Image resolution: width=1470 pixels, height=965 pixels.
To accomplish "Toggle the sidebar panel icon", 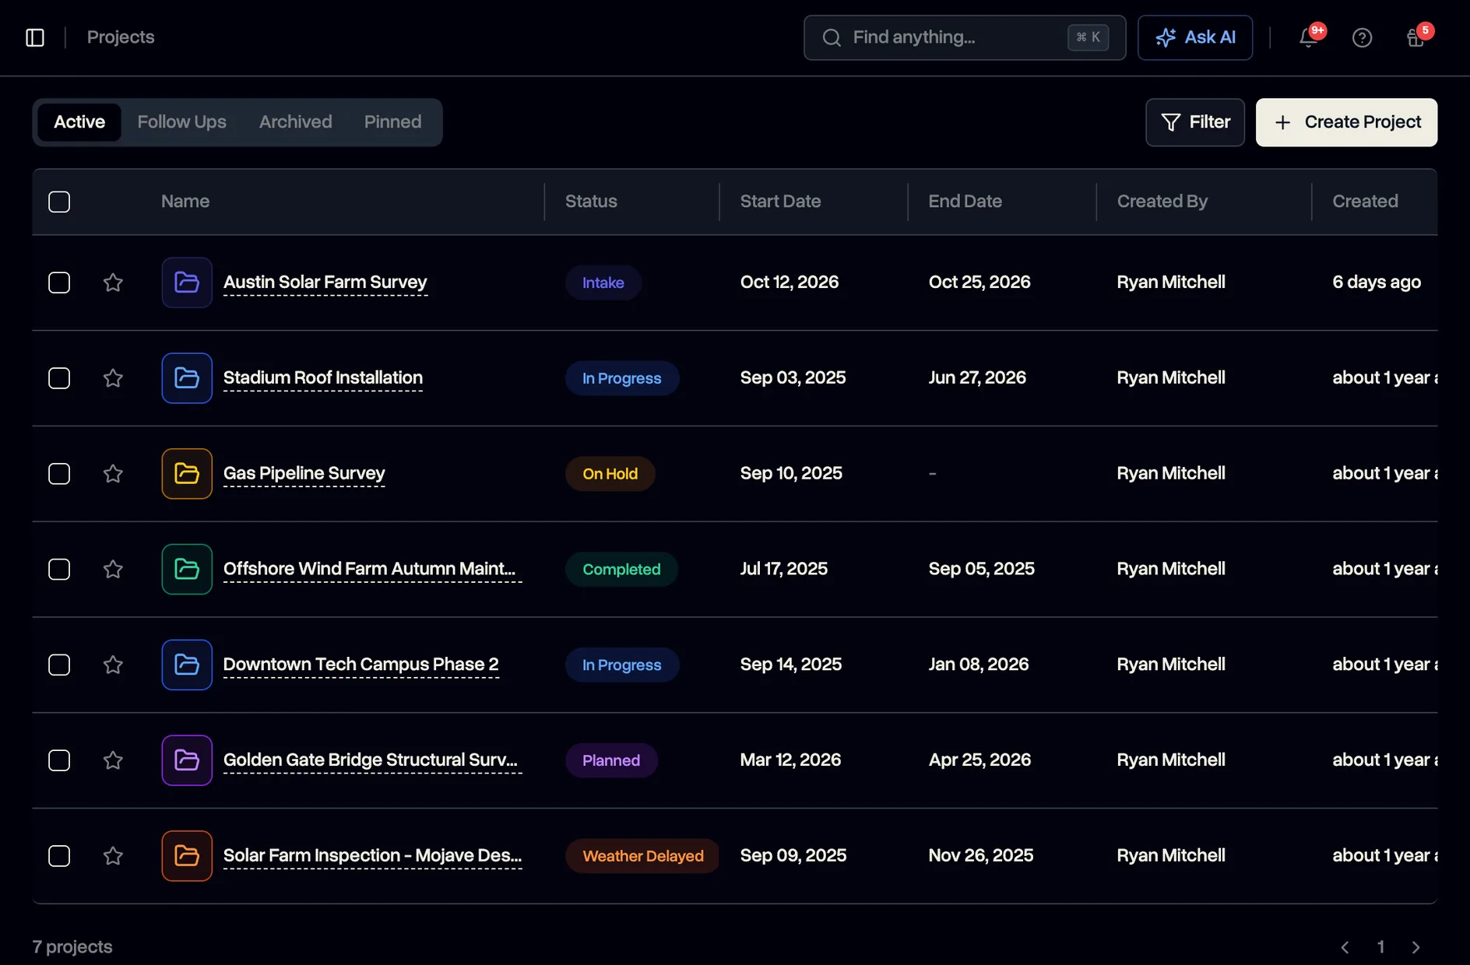I will point(35,37).
